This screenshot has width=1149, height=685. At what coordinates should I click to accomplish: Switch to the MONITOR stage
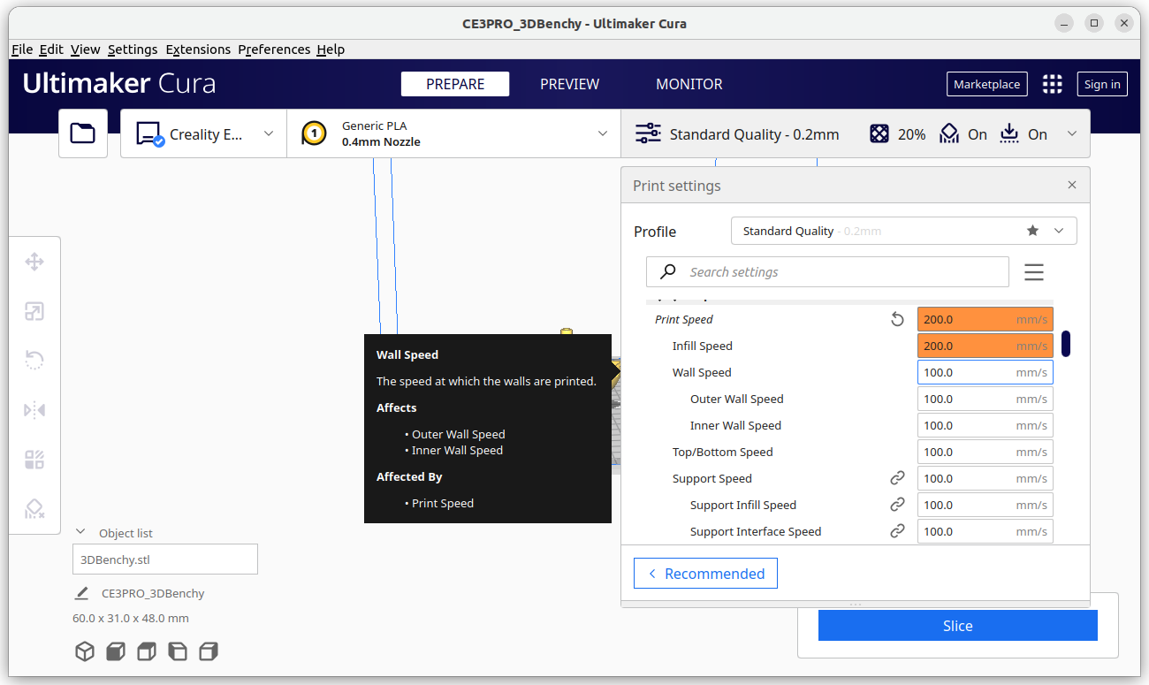tap(689, 84)
